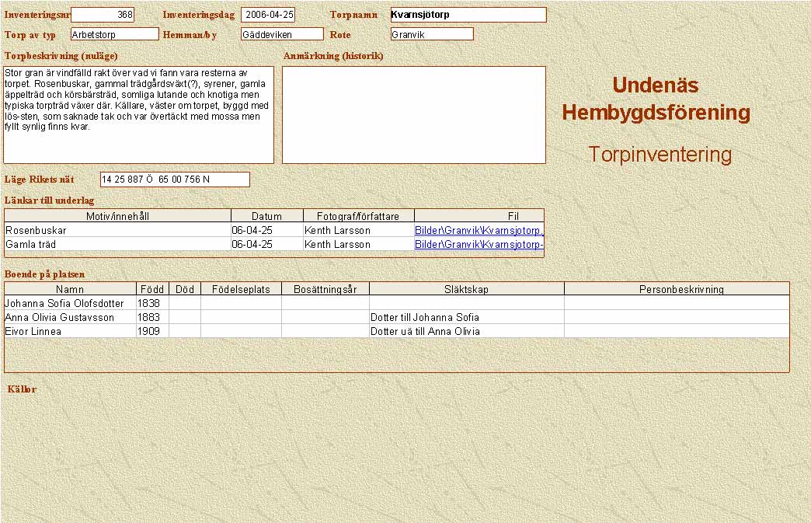Open the file link for Rosenbuskar

tap(479, 231)
